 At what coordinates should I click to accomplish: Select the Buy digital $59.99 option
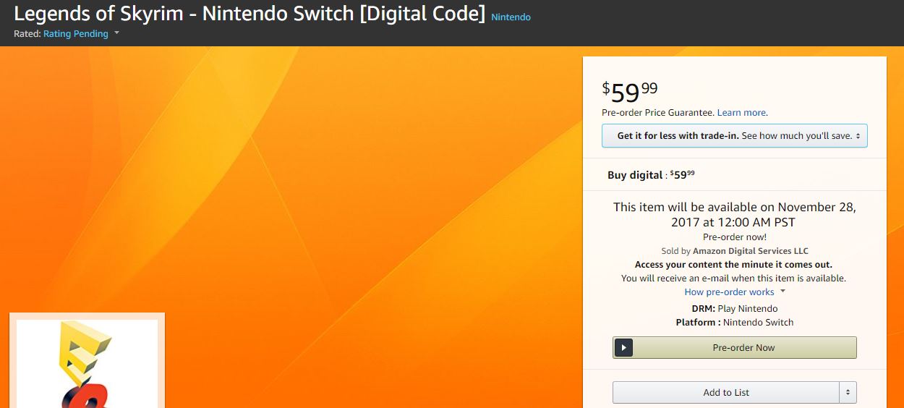pyautogui.click(x=651, y=175)
